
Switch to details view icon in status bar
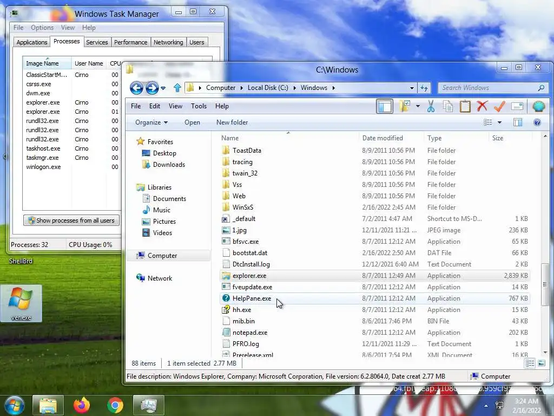(x=530, y=363)
